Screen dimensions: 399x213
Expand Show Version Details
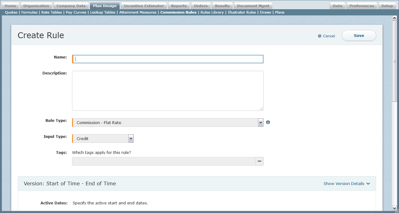pyautogui.click(x=346, y=183)
